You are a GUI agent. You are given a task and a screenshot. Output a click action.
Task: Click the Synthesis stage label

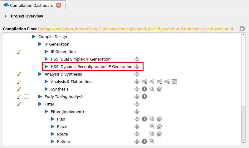coord(60,89)
